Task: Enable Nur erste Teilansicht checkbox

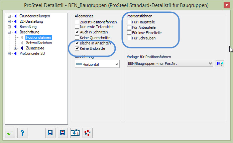Action: (x=77, y=27)
